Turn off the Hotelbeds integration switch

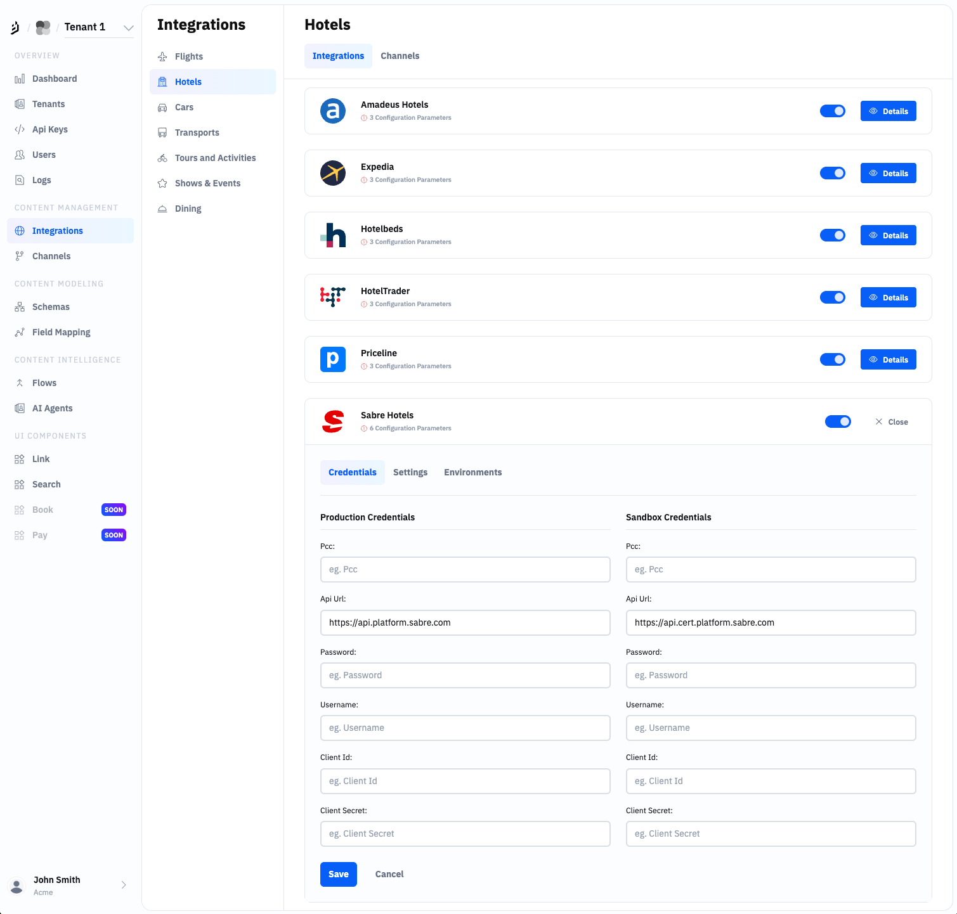832,235
